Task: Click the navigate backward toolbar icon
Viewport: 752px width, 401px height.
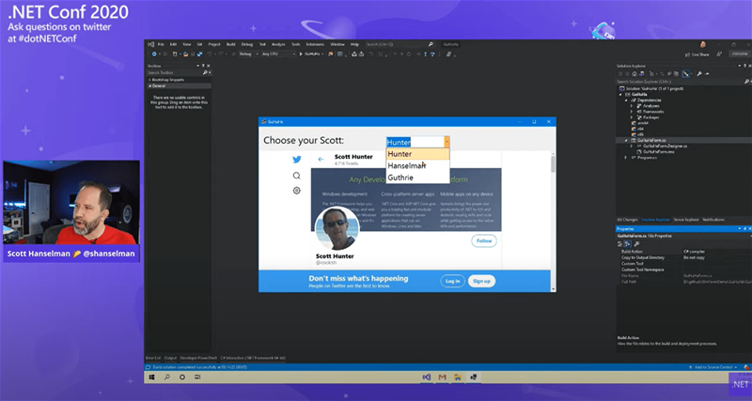Action: pyautogui.click(x=154, y=54)
